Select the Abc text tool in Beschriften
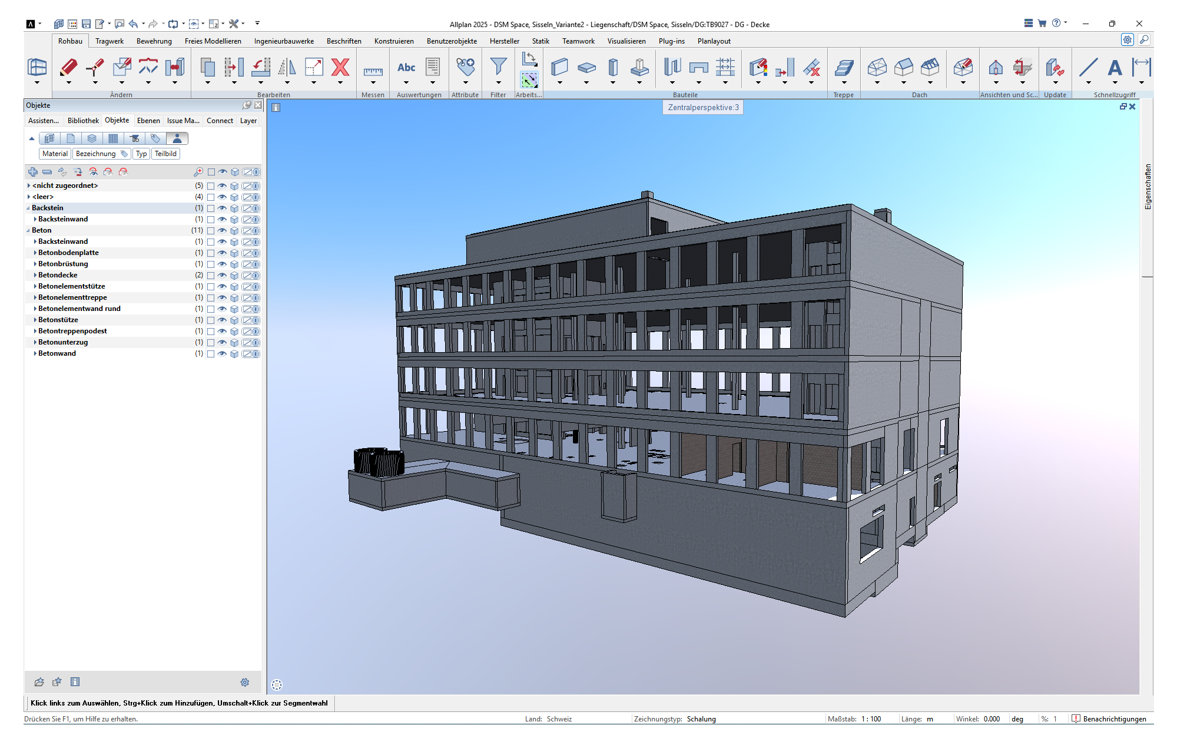This screenshot has height=745, width=1177. pos(406,67)
